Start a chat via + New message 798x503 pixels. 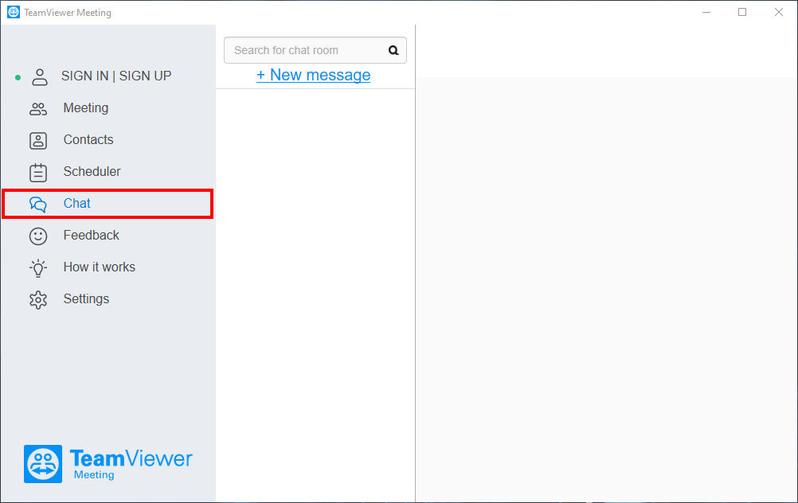pos(314,75)
